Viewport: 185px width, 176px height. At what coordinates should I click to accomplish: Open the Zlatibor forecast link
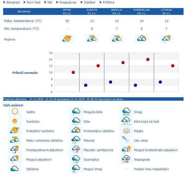click(x=89, y=2)
